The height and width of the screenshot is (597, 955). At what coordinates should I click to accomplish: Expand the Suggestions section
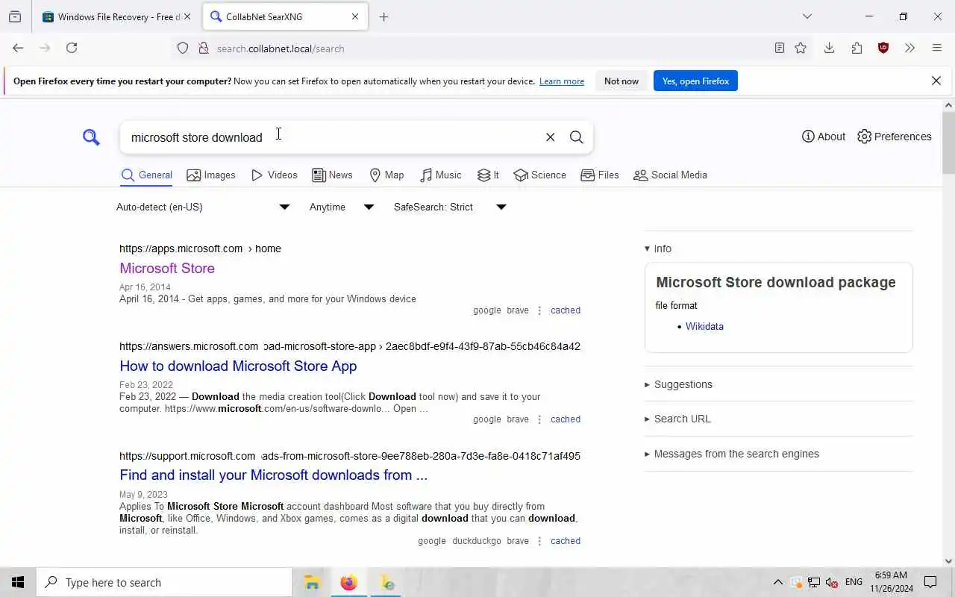[678, 384]
